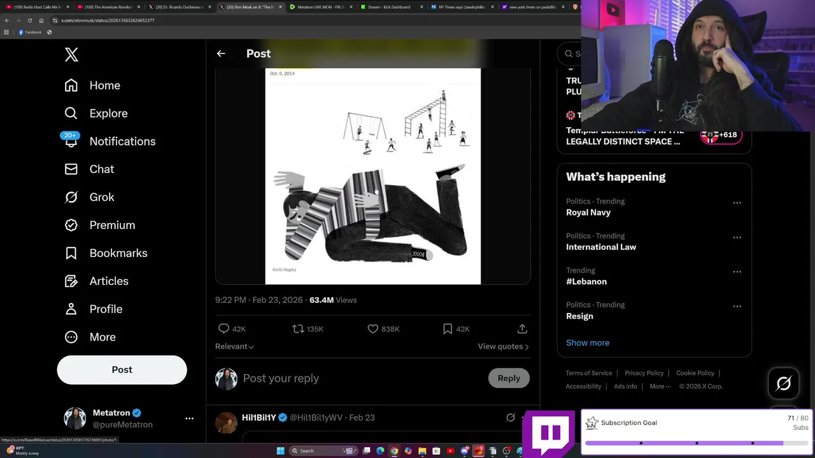
Task: Open the Premium page
Action: 99,225
